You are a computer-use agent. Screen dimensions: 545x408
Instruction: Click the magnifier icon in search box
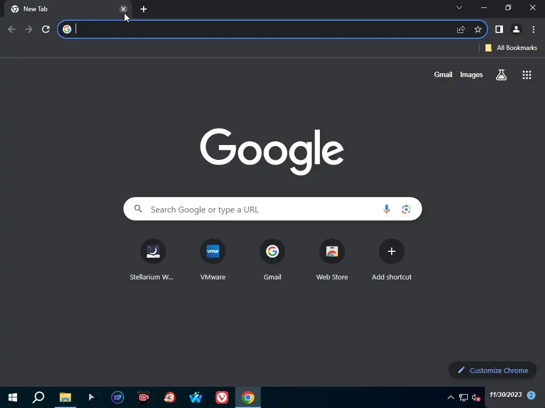point(138,209)
